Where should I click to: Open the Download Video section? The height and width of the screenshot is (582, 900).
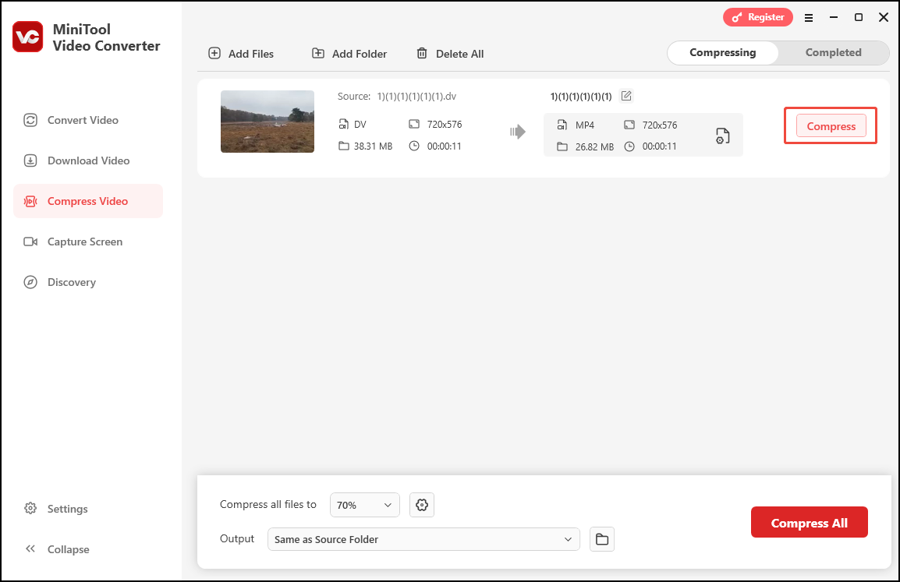pyautogui.click(x=88, y=160)
